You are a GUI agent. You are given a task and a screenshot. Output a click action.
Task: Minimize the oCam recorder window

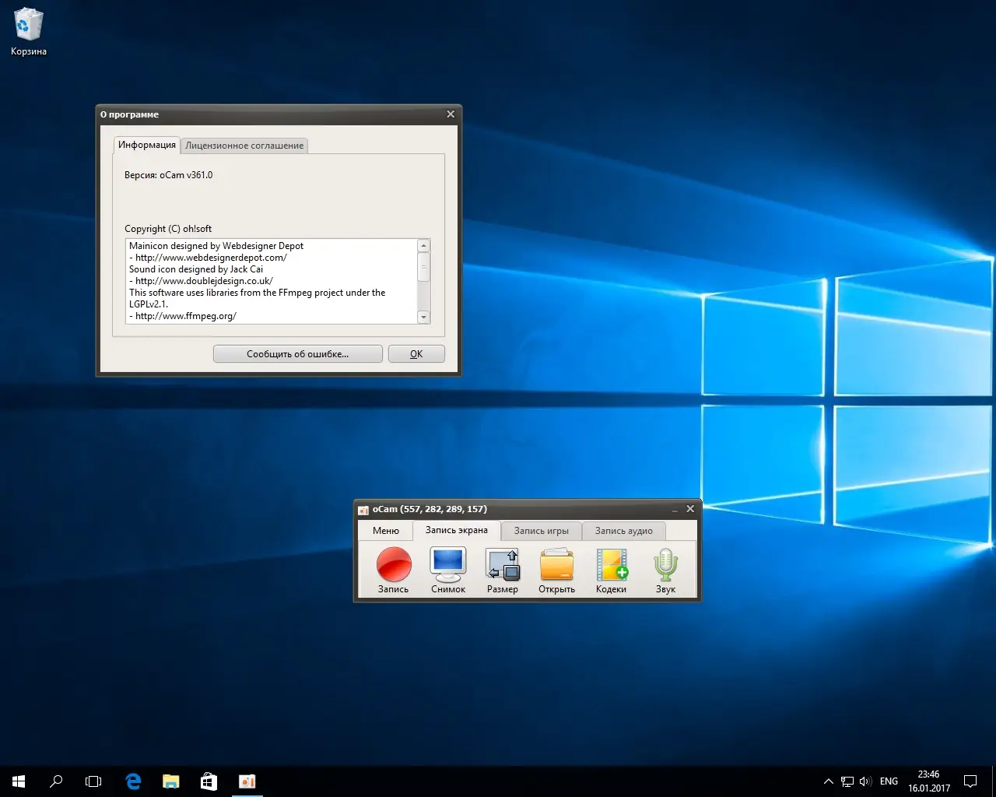tap(675, 509)
